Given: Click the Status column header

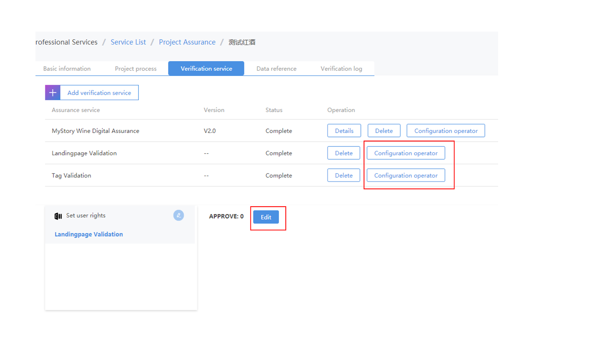Looking at the screenshot, I should 274,110.
